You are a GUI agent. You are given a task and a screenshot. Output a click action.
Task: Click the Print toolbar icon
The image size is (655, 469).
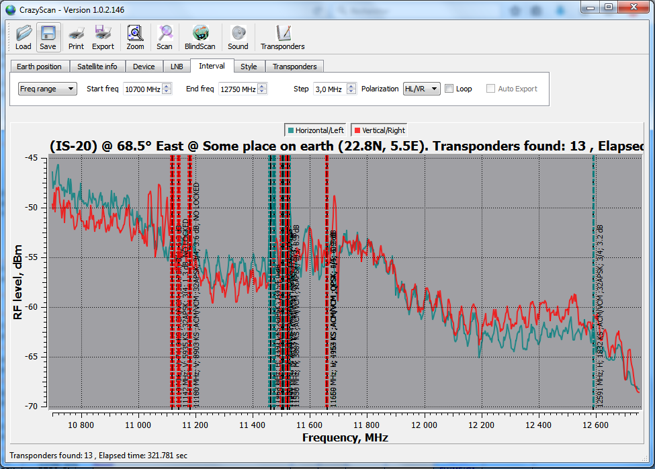click(x=76, y=37)
